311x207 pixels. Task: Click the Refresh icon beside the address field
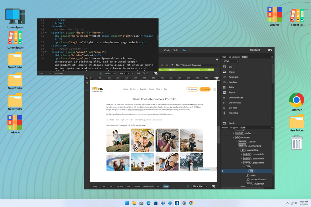(172, 65)
